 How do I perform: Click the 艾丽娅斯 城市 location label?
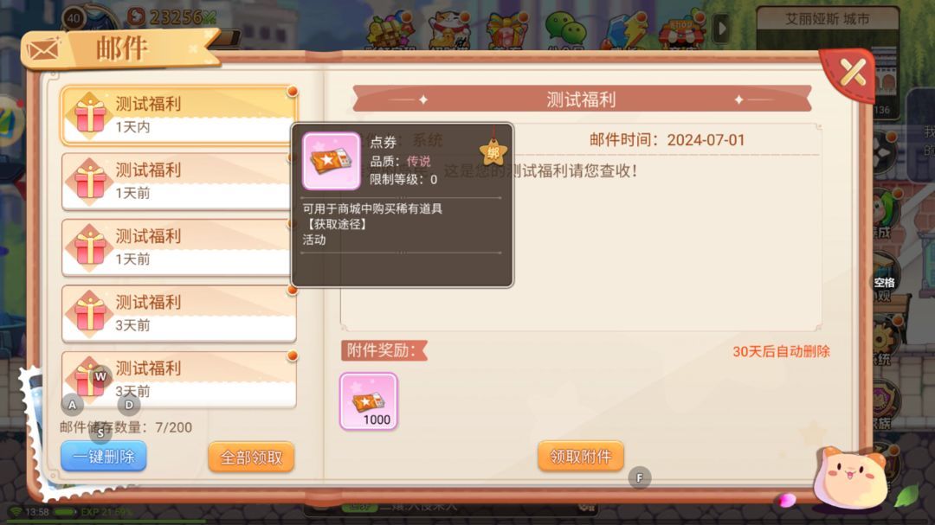coord(827,19)
